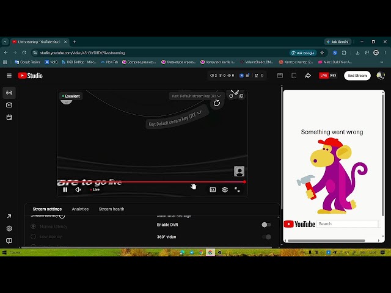Expand the chevron under Excellent badge
The image size is (391, 293).
click(x=67, y=102)
